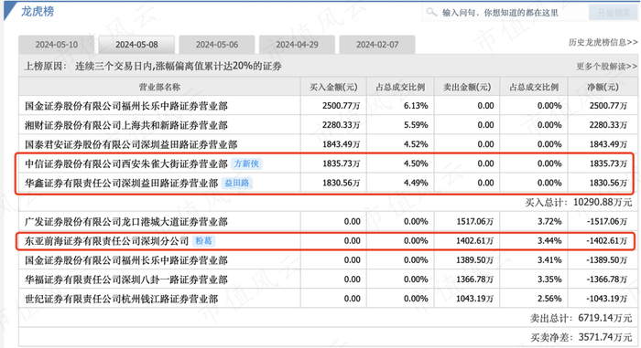Click the 营业部名称 column header
This screenshot has height=348, width=641.
point(159,87)
